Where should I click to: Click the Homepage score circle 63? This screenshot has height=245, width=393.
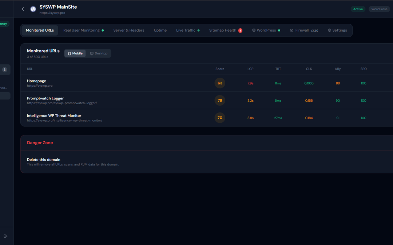(220, 83)
